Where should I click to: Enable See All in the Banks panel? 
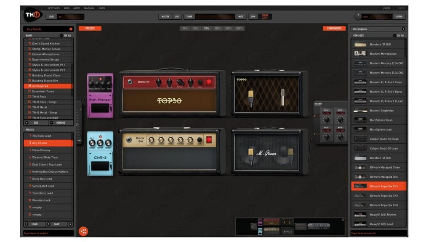(x=66, y=36)
